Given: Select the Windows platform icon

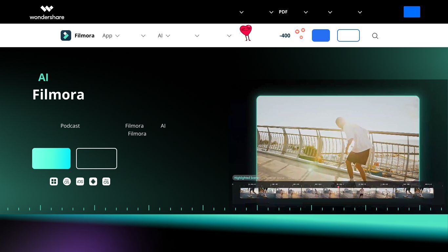Looking at the screenshot, I should coord(54,181).
